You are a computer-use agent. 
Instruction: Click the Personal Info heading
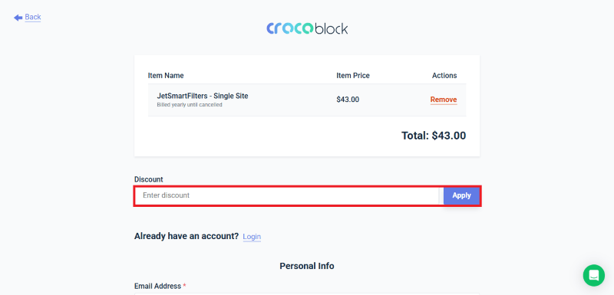point(306,266)
